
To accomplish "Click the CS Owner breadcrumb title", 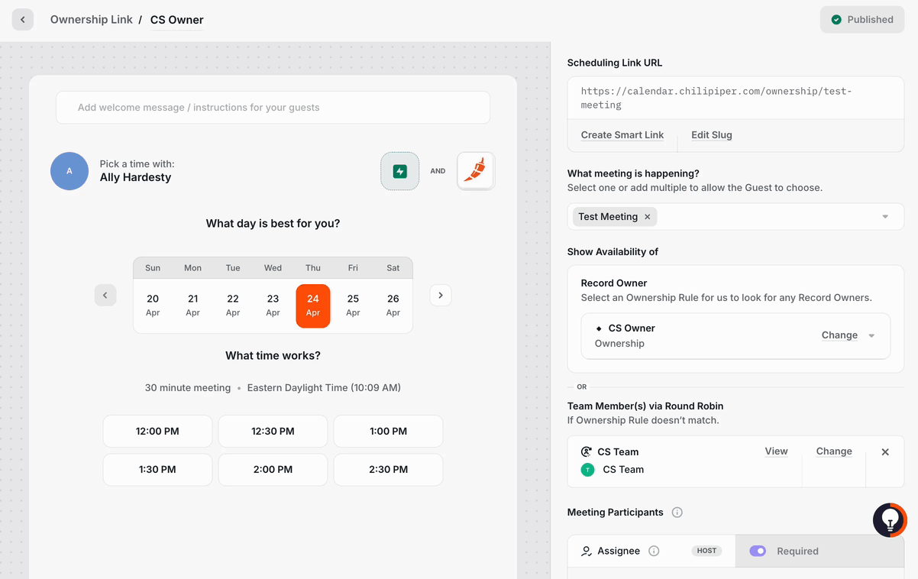I will pos(177,20).
